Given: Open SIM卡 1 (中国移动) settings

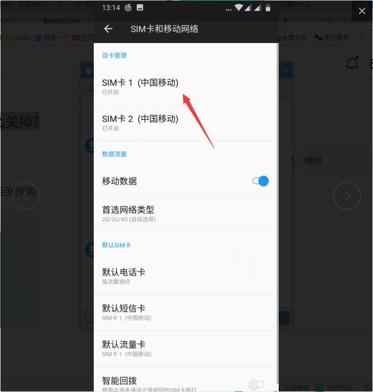Looking at the screenshot, I should 185,86.
